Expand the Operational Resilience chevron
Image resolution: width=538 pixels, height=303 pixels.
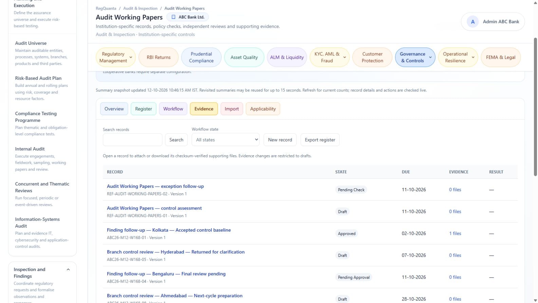point(473,57)
